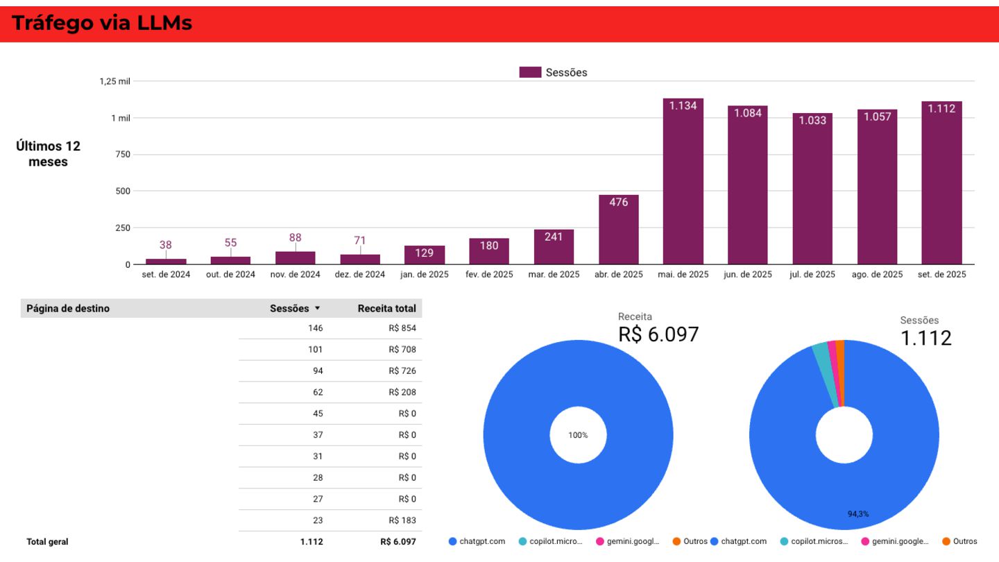The width and height of the screenshot is (999, 562).
Task: Click the 1.112 Sessões scorecard above the donut
Action: tap(926, 338)
